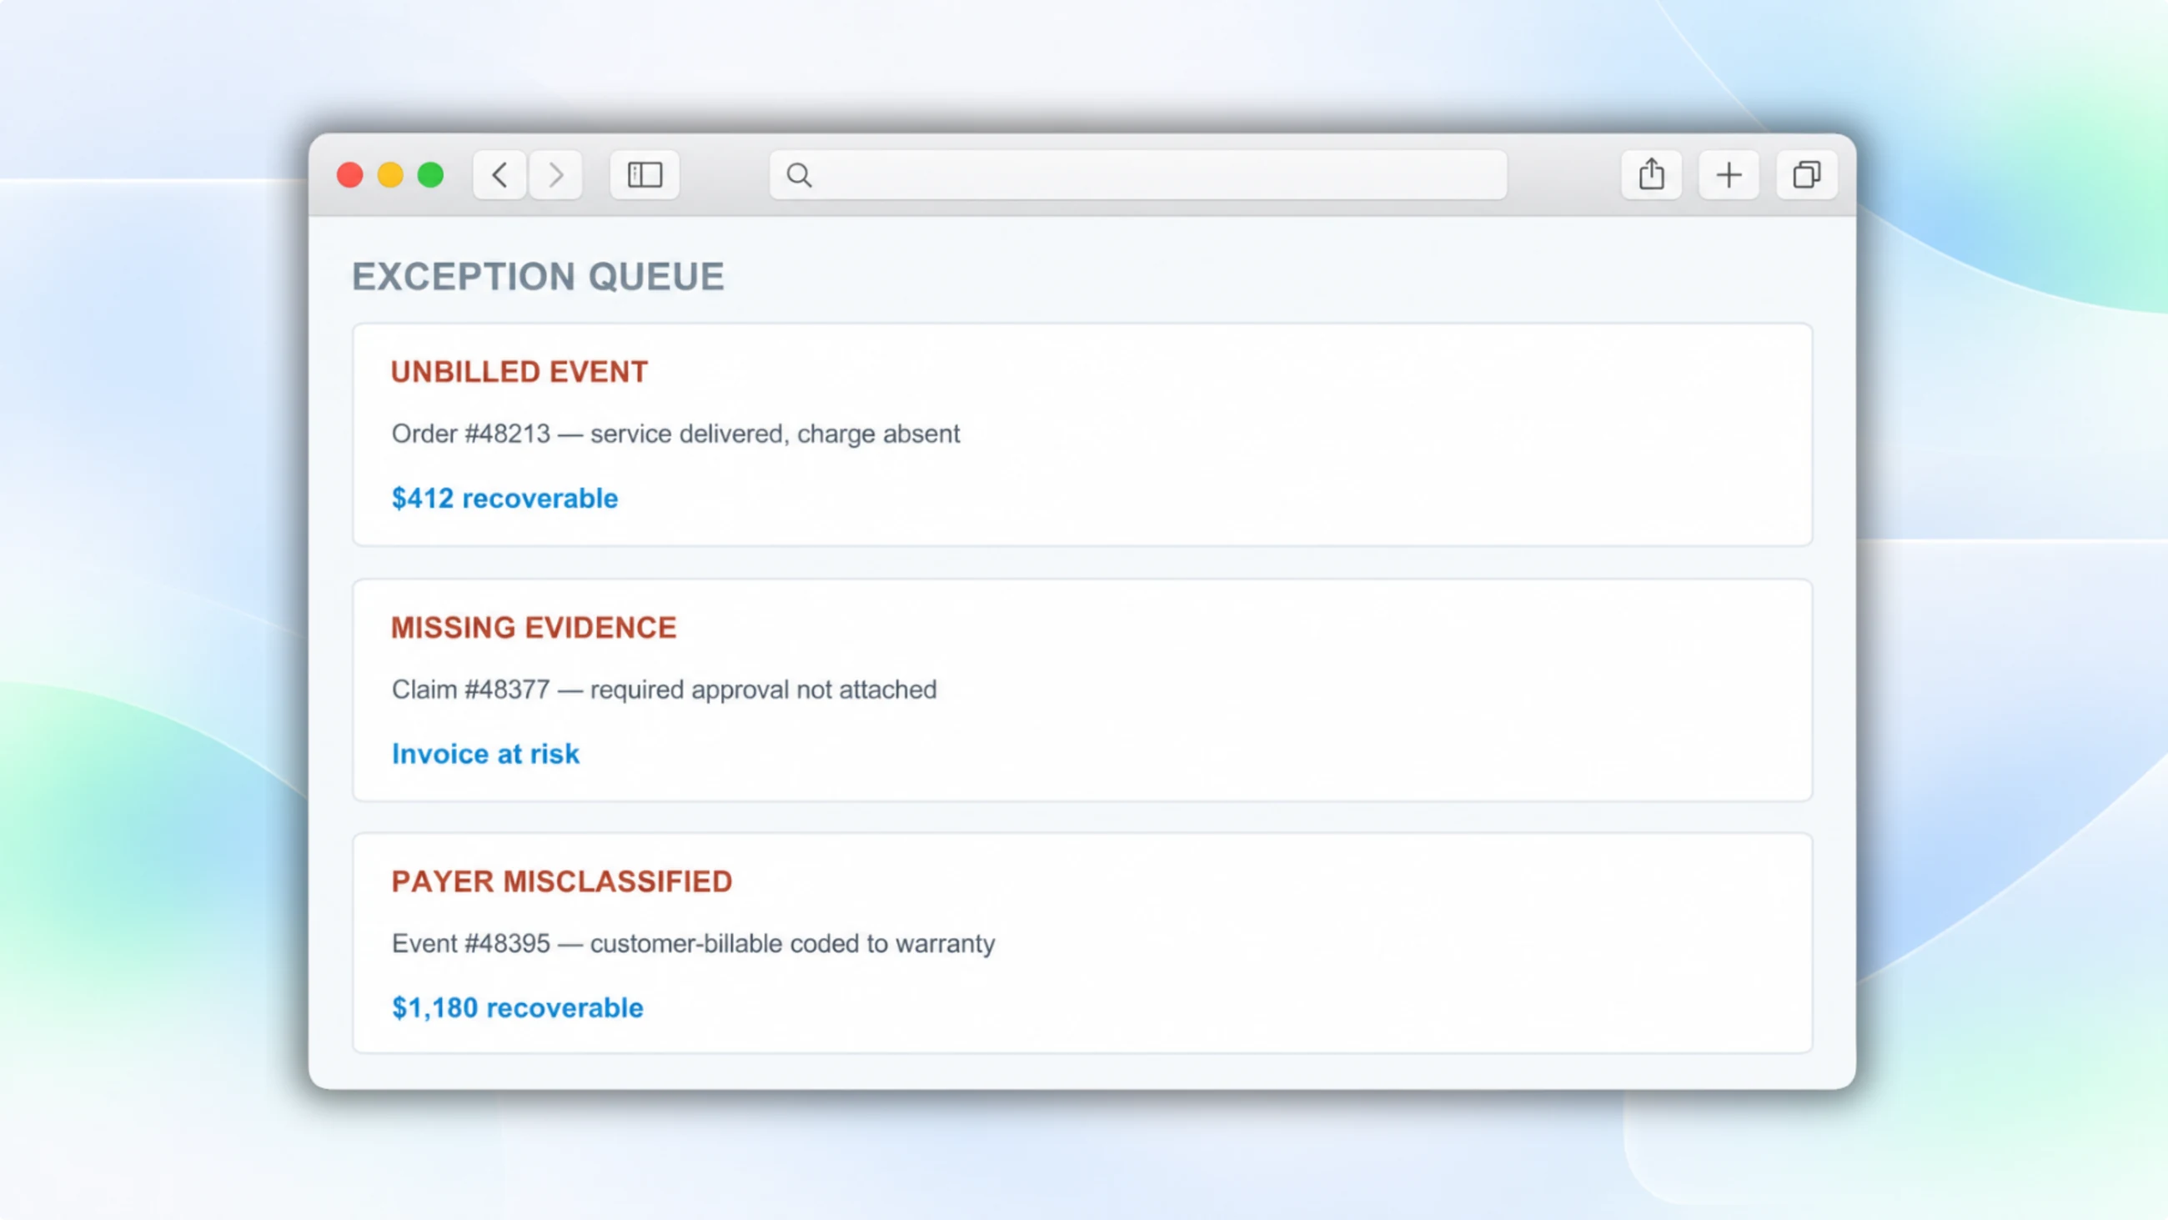Viewport: 2168px width, 1220px height.
Task: Go forward with the right chevron button
Action: (555, 175)
